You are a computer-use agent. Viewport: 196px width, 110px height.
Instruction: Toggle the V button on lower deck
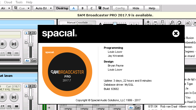pos(26,86)
